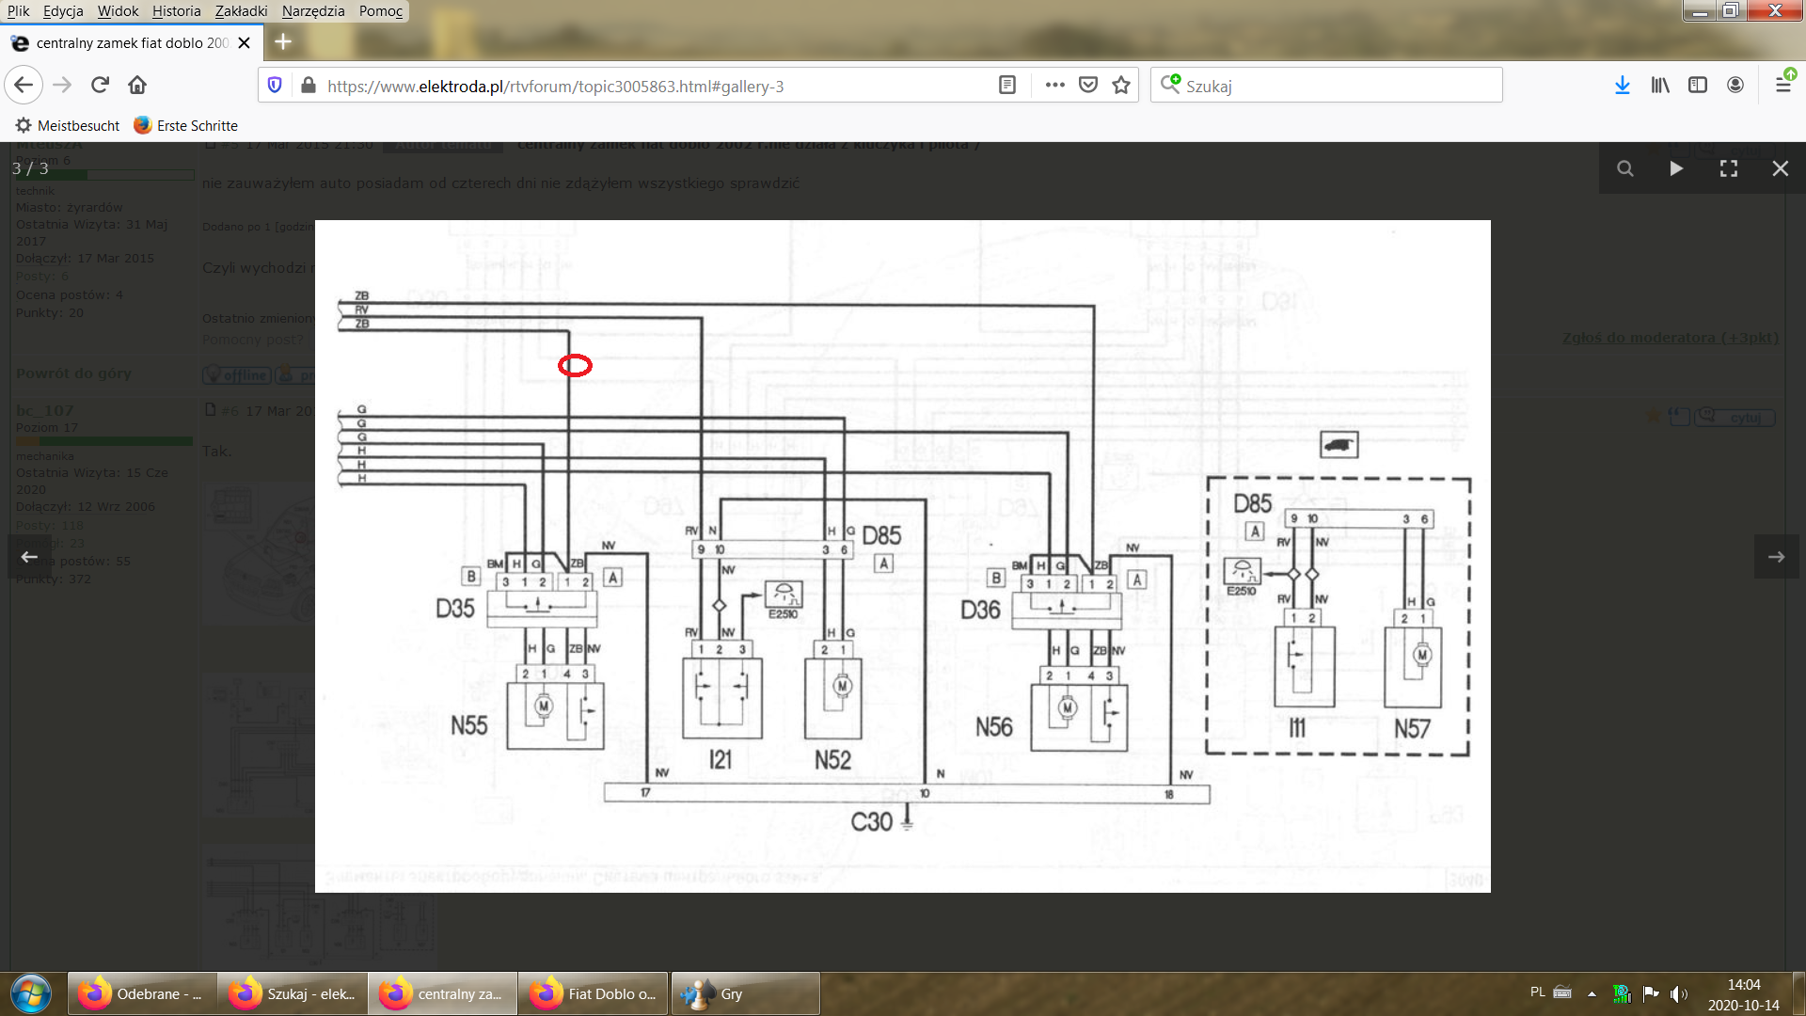Open the Library menu icon

point(1660,86)
